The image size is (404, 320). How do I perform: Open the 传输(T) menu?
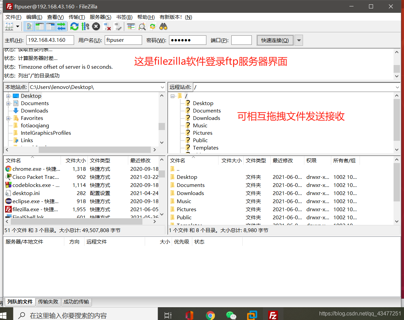(x=77, y=17)
